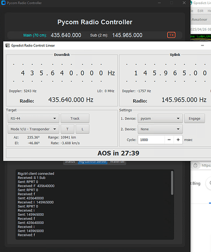Click the Track button
211x252 pixels.
(75, 118)
